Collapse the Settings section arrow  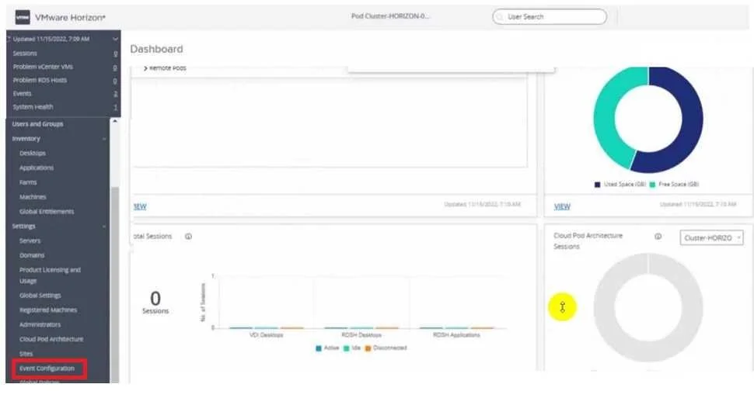(x=104, y=226)
